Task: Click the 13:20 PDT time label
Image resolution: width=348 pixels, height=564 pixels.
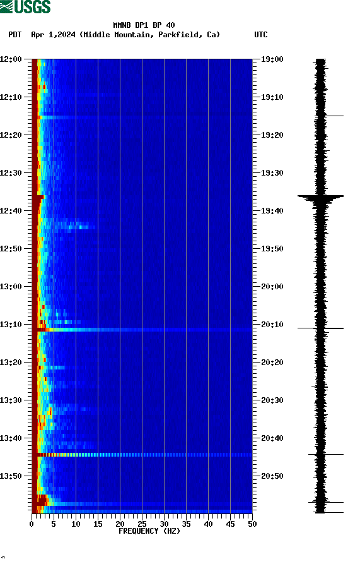Action: pyautogui.click(x=11, y=363)
